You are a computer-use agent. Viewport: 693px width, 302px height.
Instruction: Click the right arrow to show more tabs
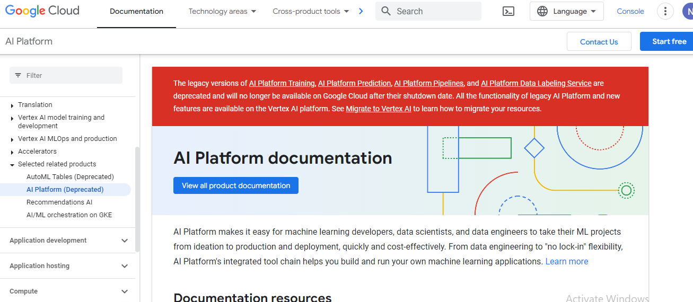[x=361, y=11]
